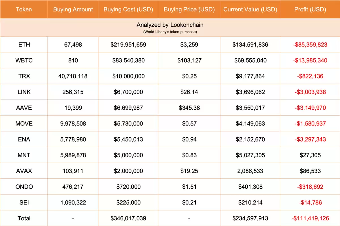Select the ETH token cell
Screen dimensions: 340x226
(24, 44)
